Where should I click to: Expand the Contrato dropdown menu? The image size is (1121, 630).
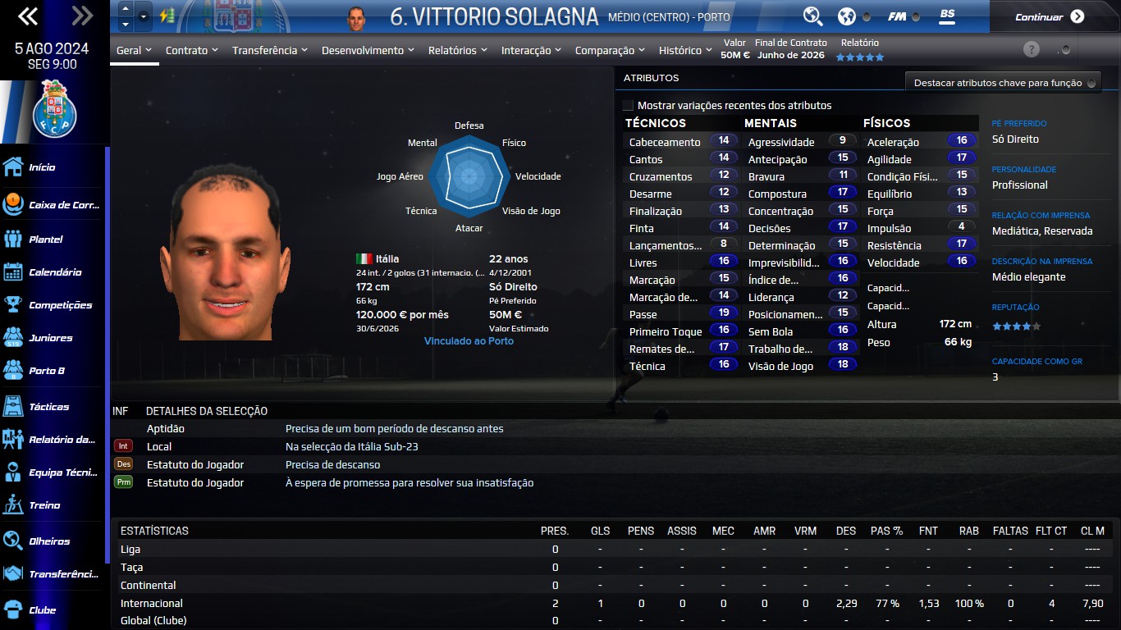[192, 50]
